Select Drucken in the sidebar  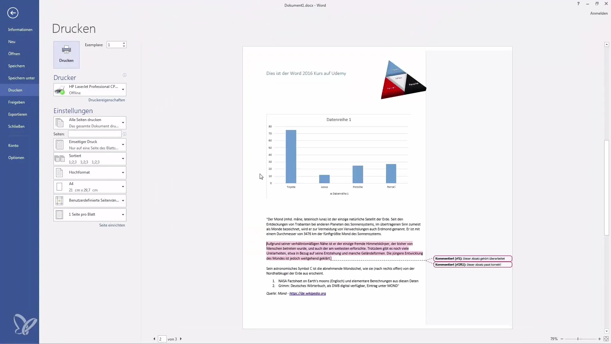click(x=20, y=90)
